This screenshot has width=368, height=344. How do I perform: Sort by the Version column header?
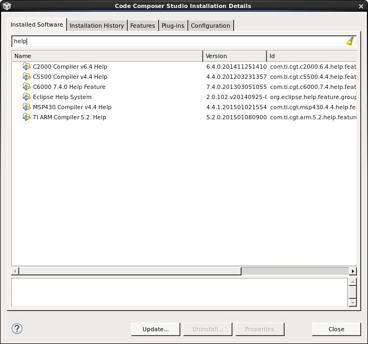coord(235,56)
